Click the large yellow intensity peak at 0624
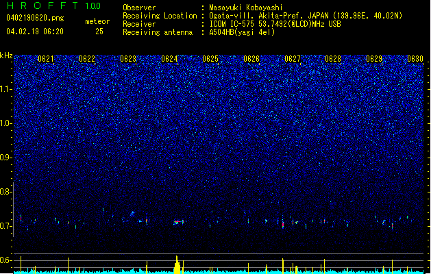 (x=177, y=265)
